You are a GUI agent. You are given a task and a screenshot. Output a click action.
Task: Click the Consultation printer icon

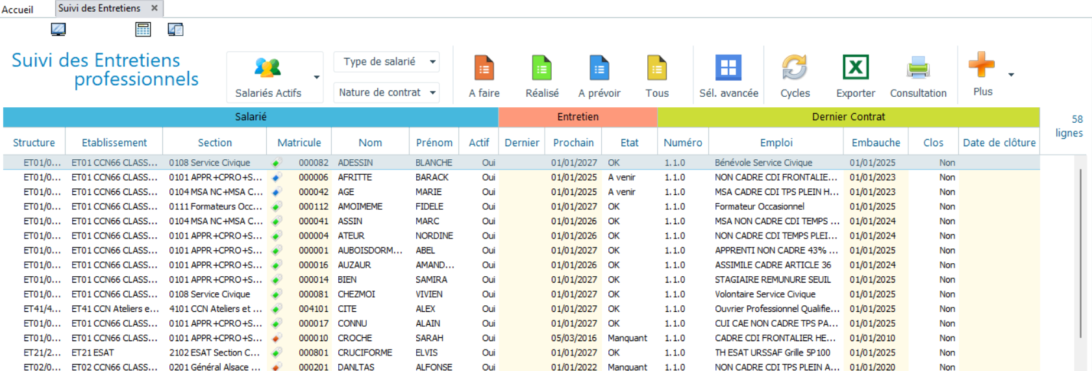[918, 68]
